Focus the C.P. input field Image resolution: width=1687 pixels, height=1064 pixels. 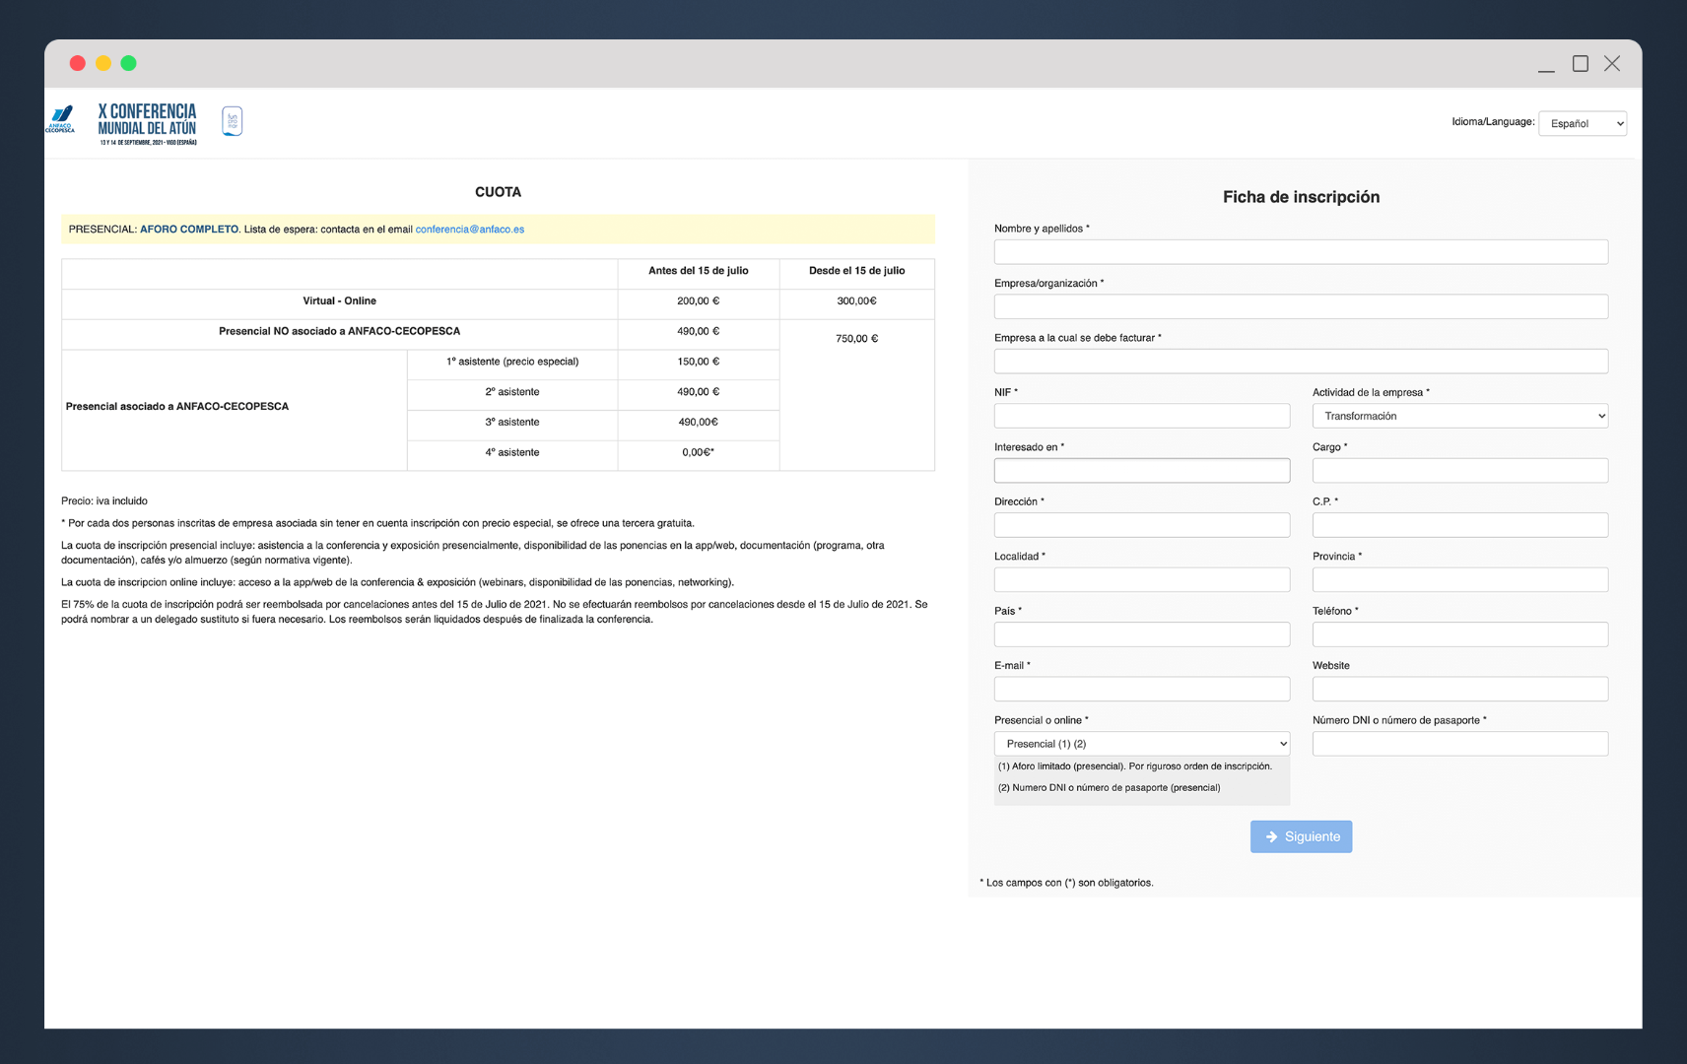pyautogui.click(x=1460, y=525)
